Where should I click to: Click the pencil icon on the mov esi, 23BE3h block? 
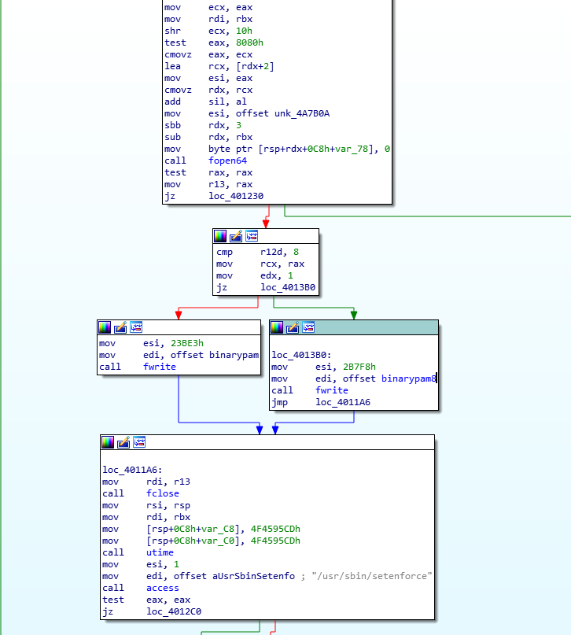coord(120,327)
